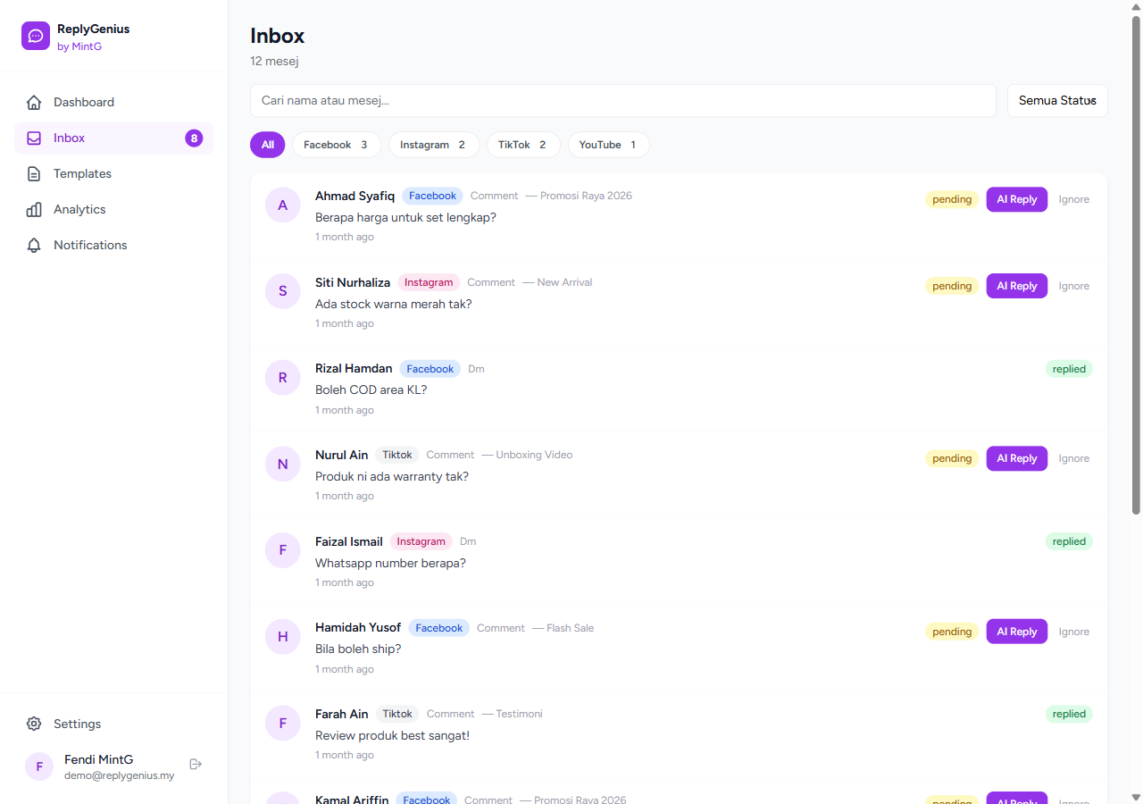Image resolution: width=1143 pixels, height=804 pixels.
Task: Click Hamidah Yusof's avatar letter H
Action: click(283, 637)
